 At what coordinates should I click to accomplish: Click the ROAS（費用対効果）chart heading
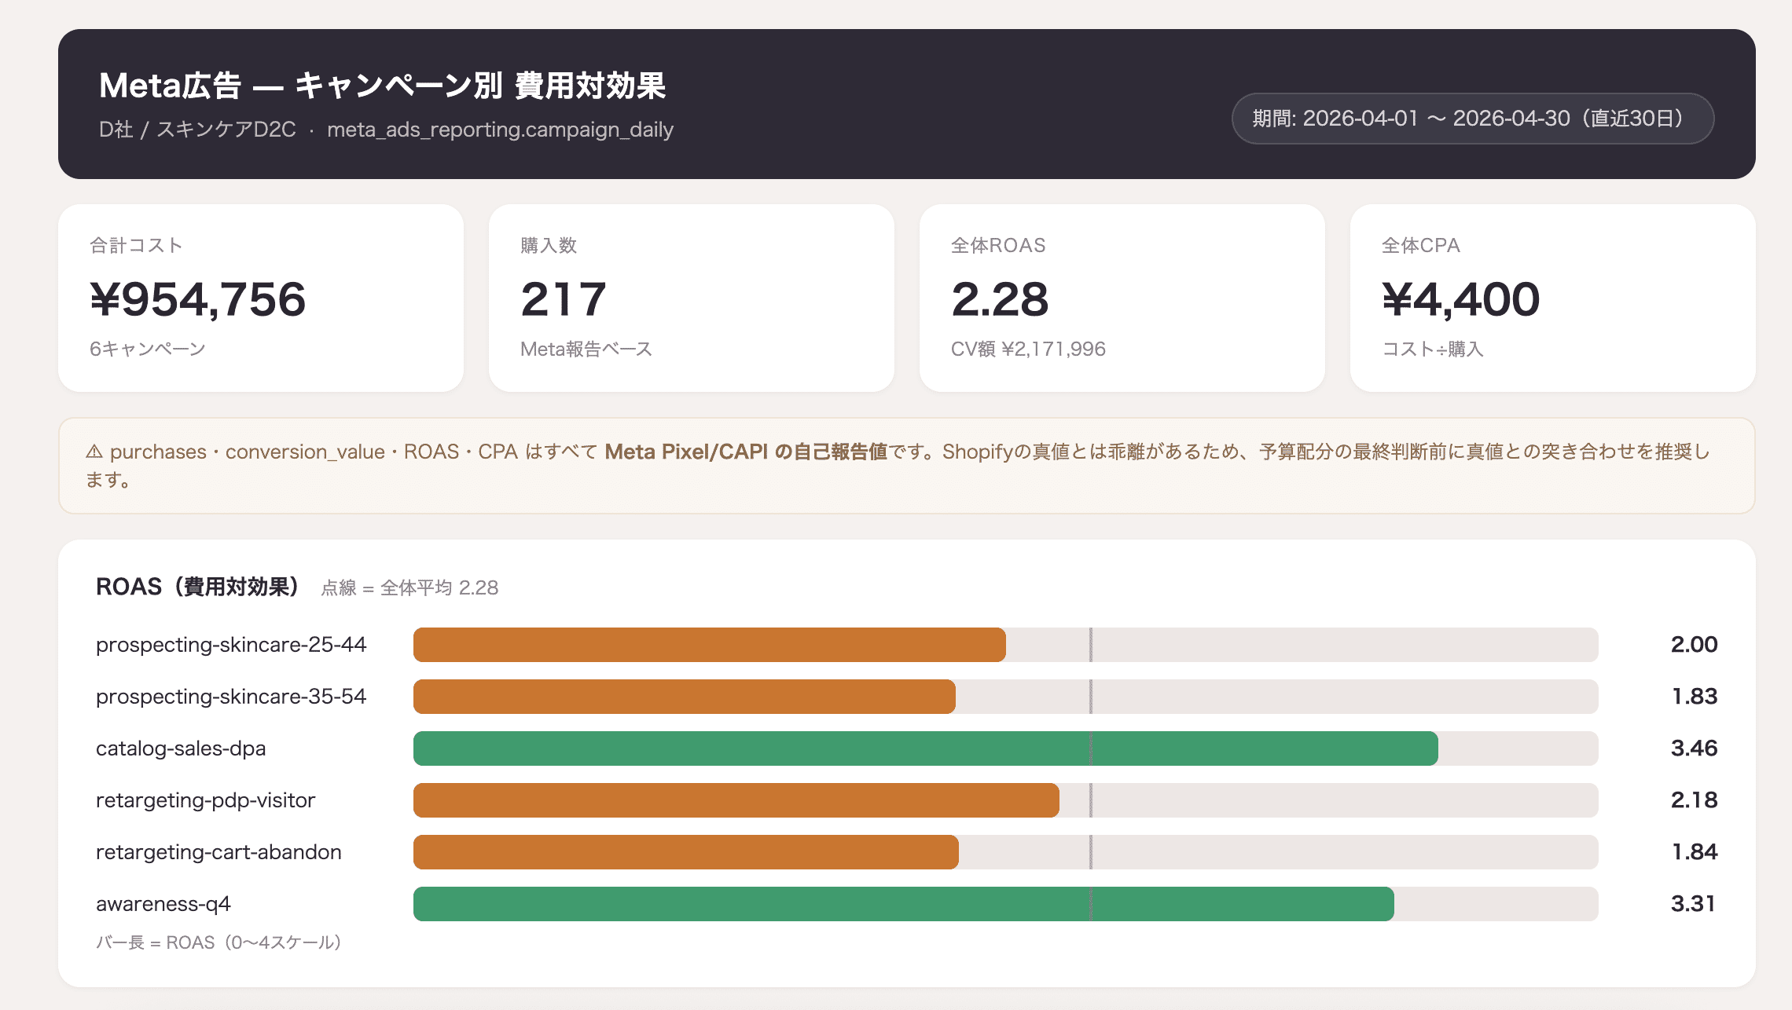pos(198,587)
